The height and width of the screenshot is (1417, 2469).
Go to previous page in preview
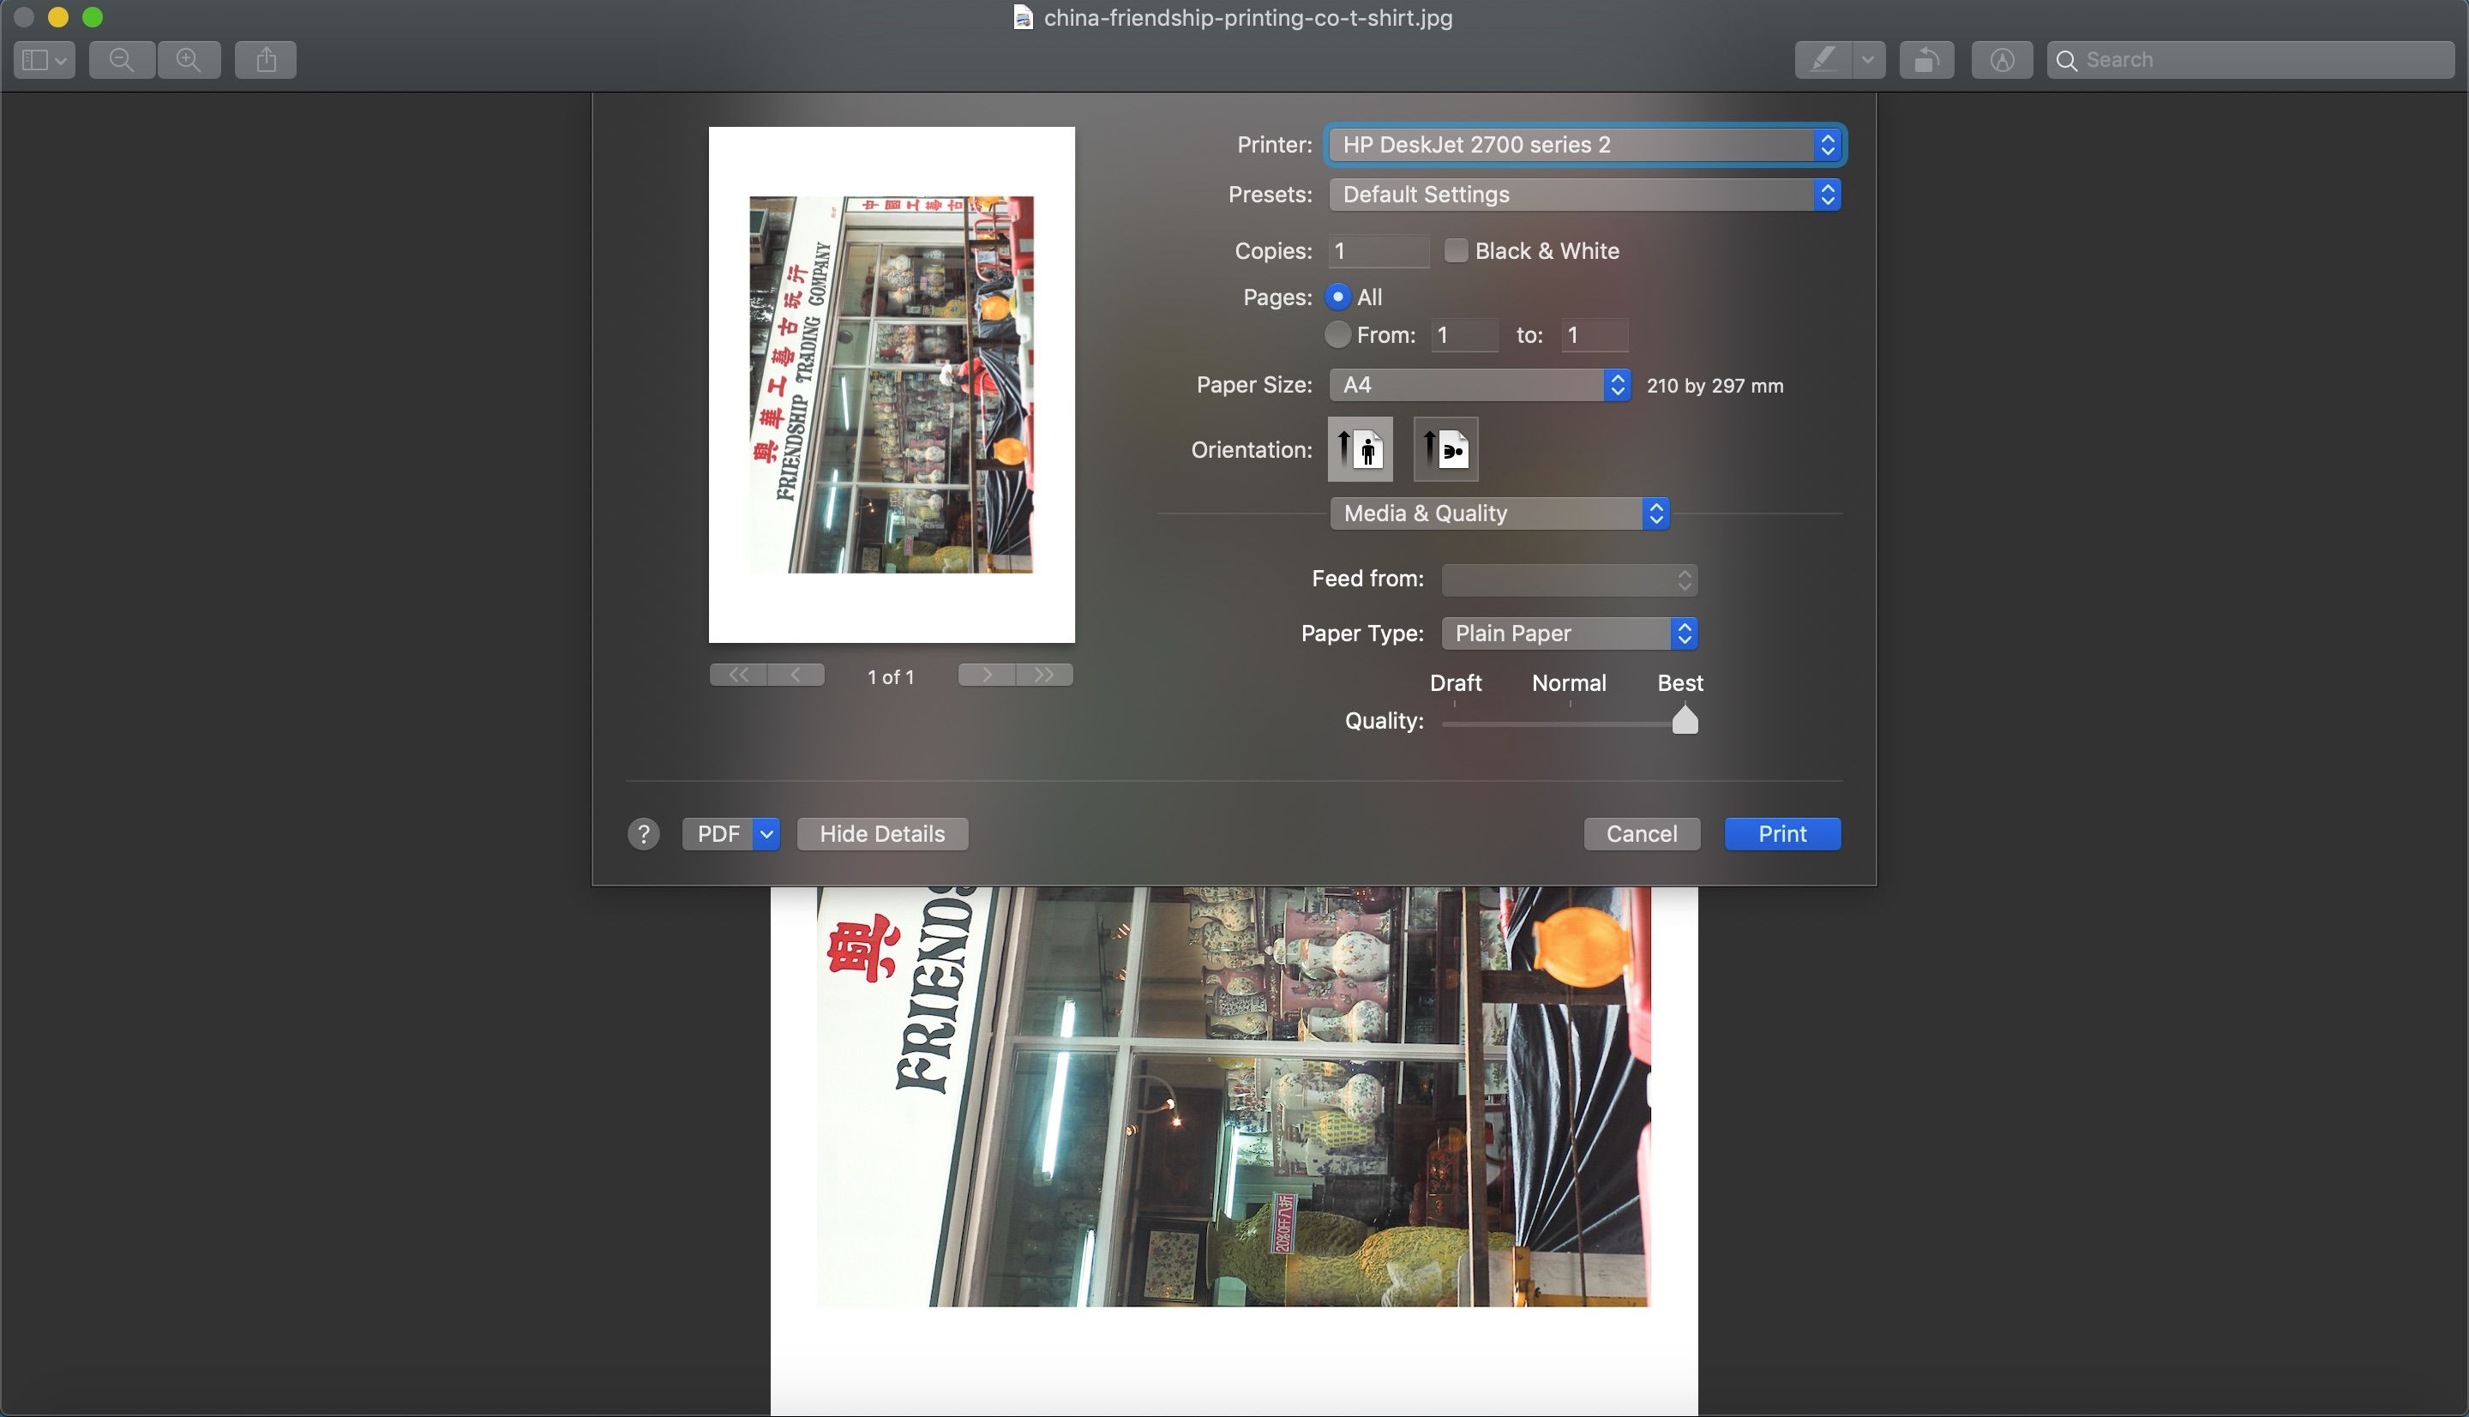coord(796,675)
